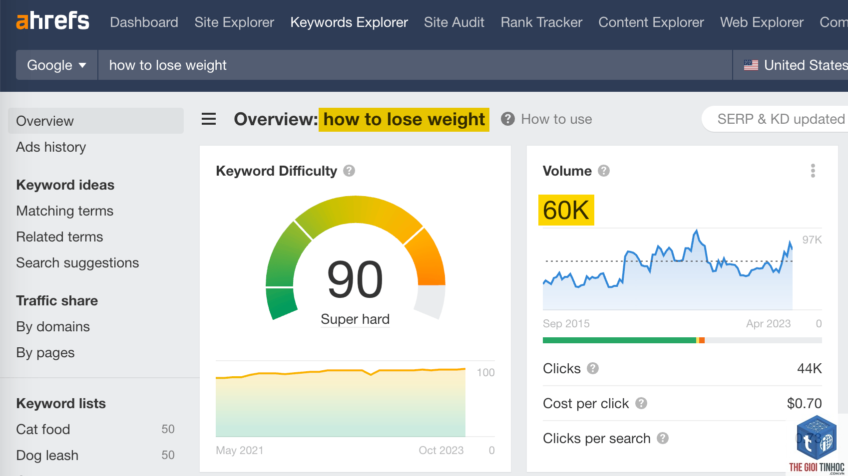The image size is (848, 476).
Task: Click the $0.70 cost per click value
Action: pyautogui.click(x=804, y=403)
